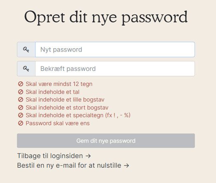Viewport: 216px width, 183px height.
Task: Focus the Nyt password input field
Action: pos(115,49)
